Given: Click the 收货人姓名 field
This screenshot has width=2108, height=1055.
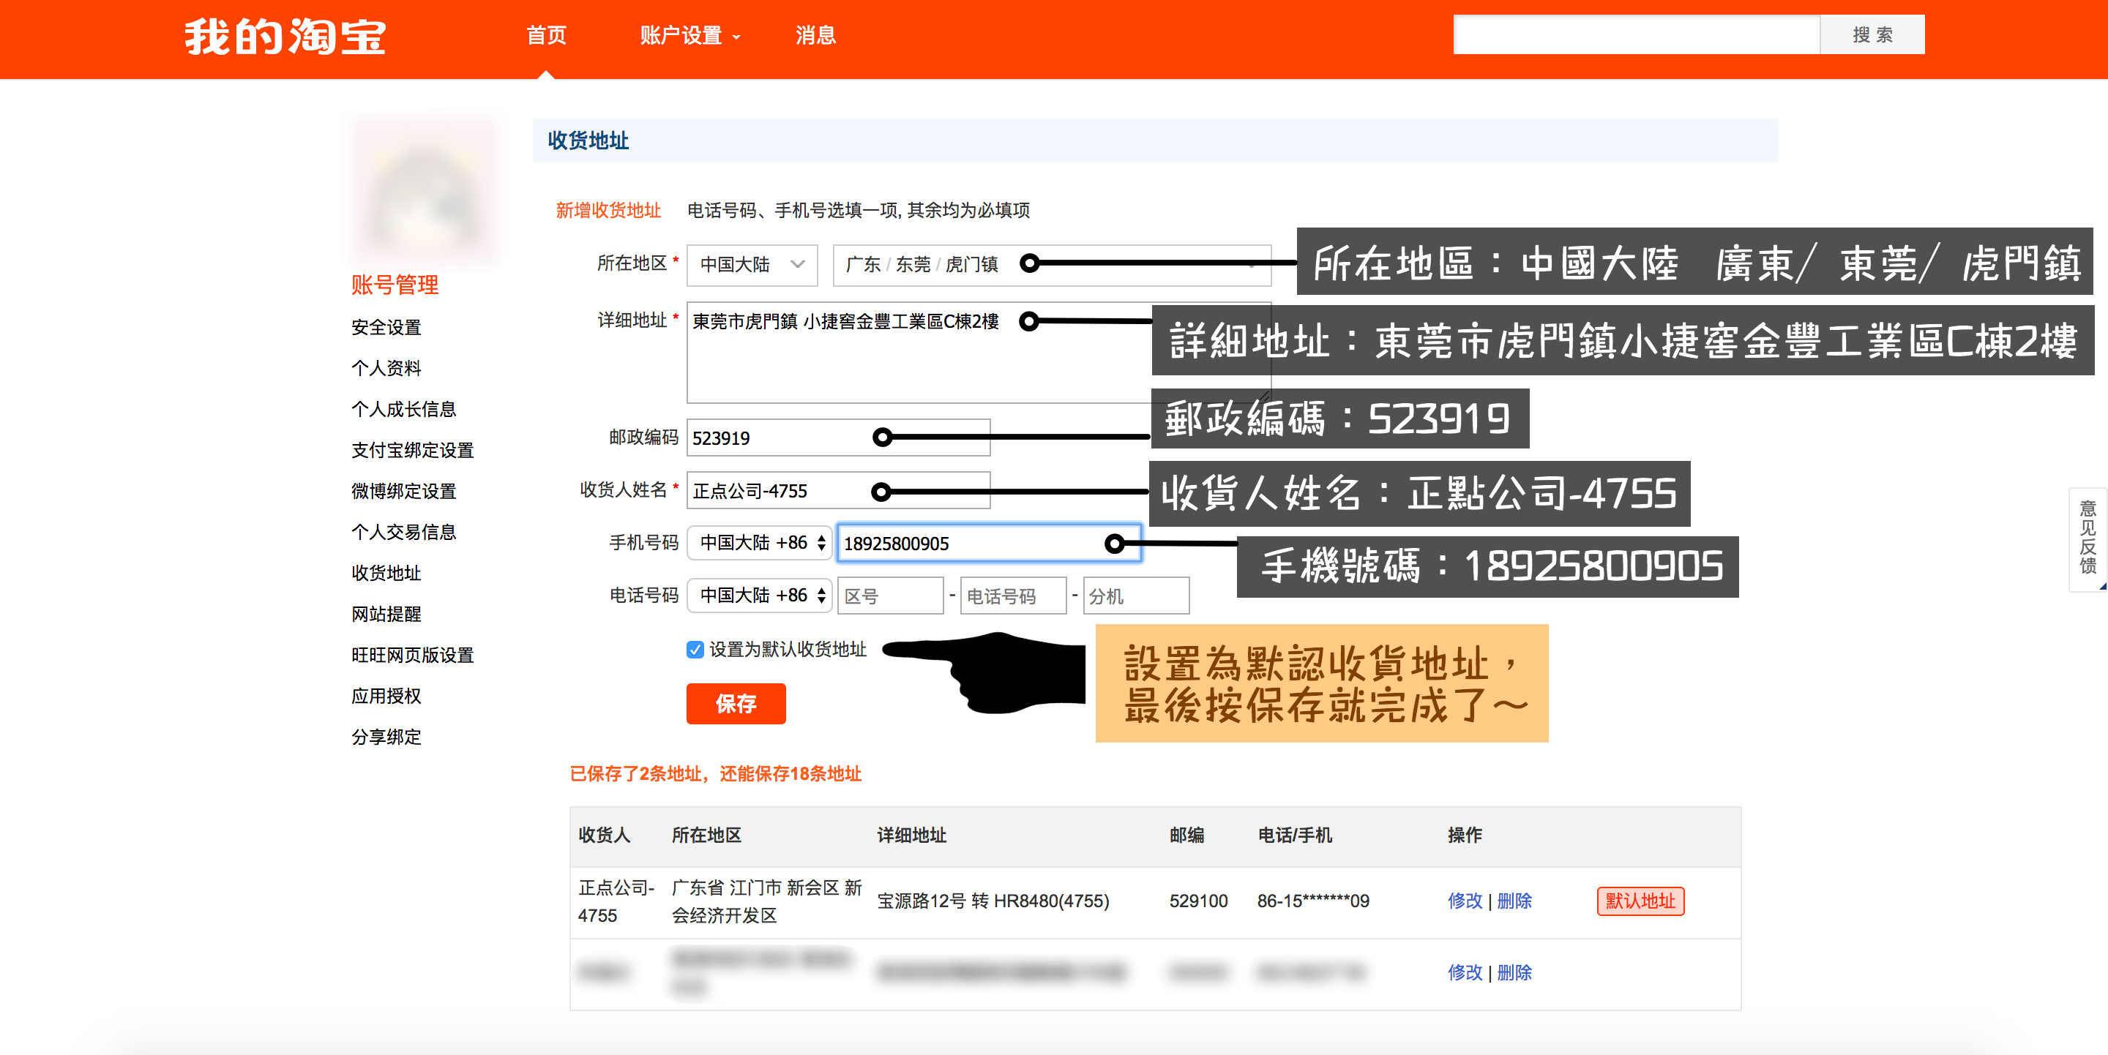Looking at the screenshot, I should tap(838, 491).
